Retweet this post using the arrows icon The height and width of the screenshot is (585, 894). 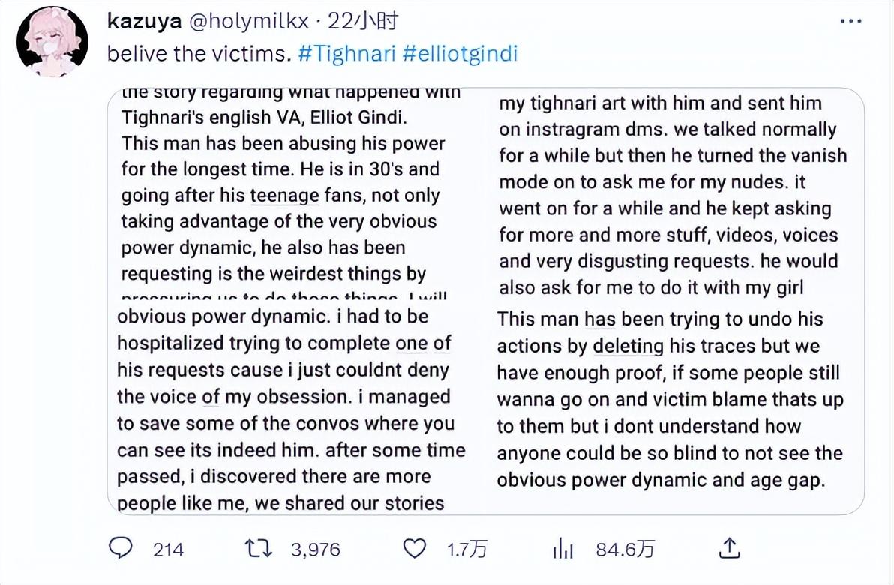point(260,549)
